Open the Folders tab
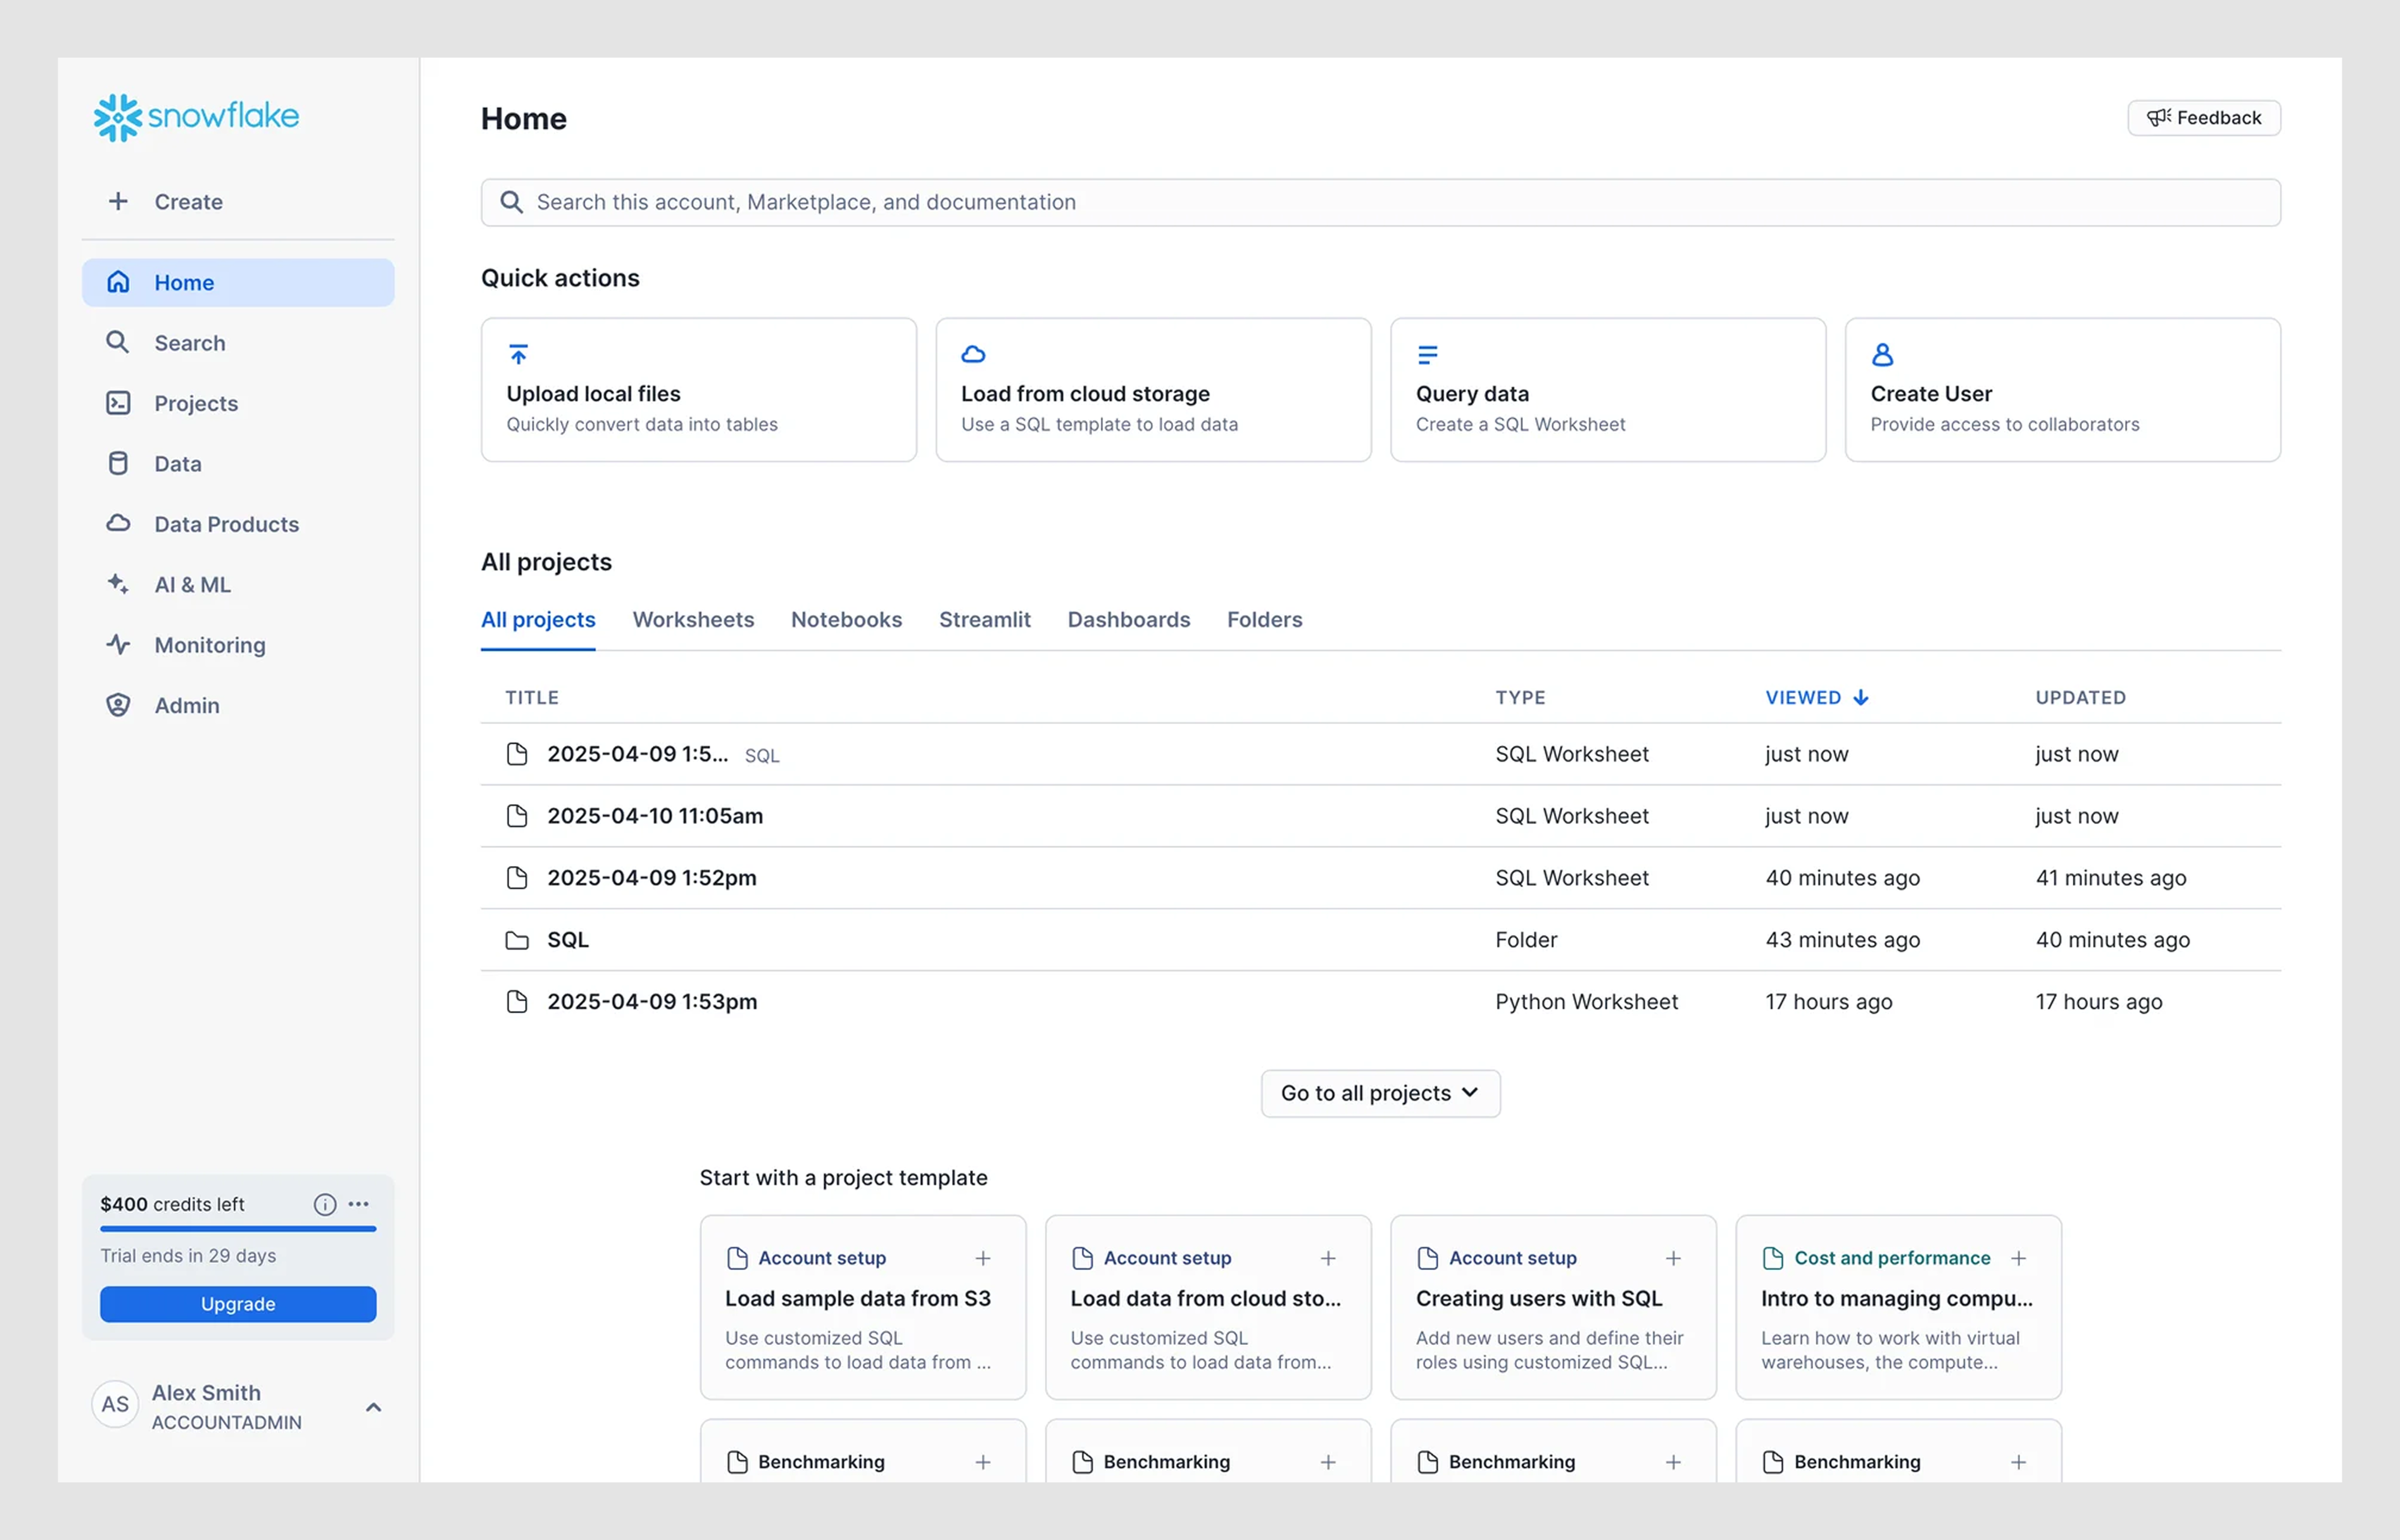This screenshot has width=2400, height=1540. coord(1264,619)
